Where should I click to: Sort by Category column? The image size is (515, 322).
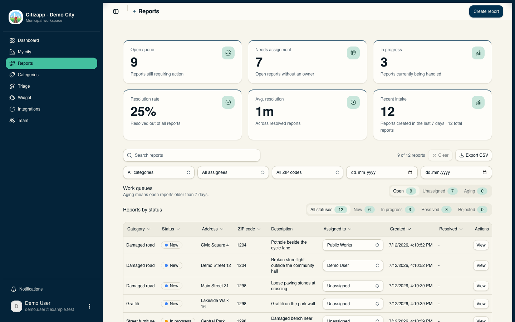[x=139, y=229]
